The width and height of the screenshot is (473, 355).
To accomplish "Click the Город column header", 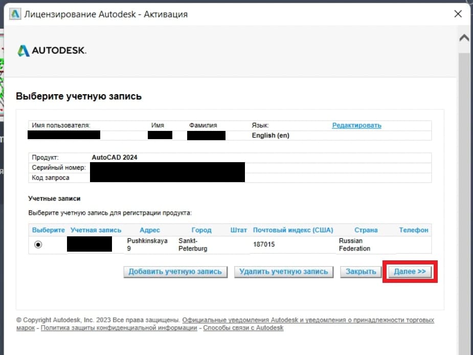I will pyautogui.click(x=201, y=230).
